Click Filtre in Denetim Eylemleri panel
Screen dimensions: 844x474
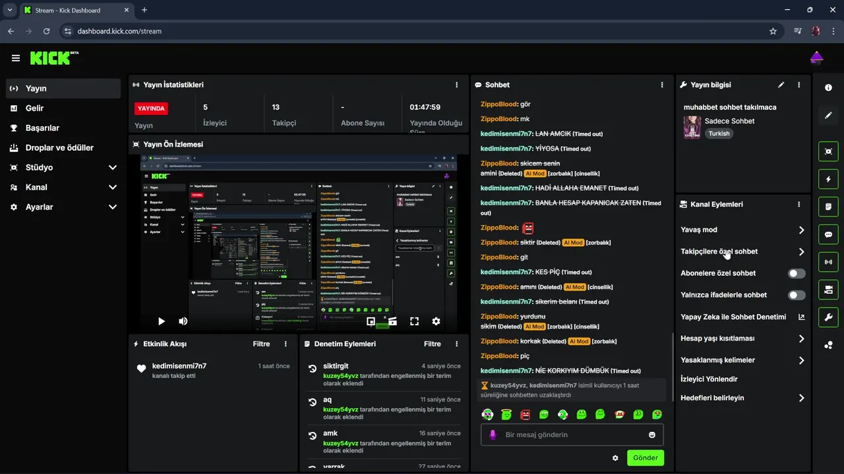(x=433, y=344)
